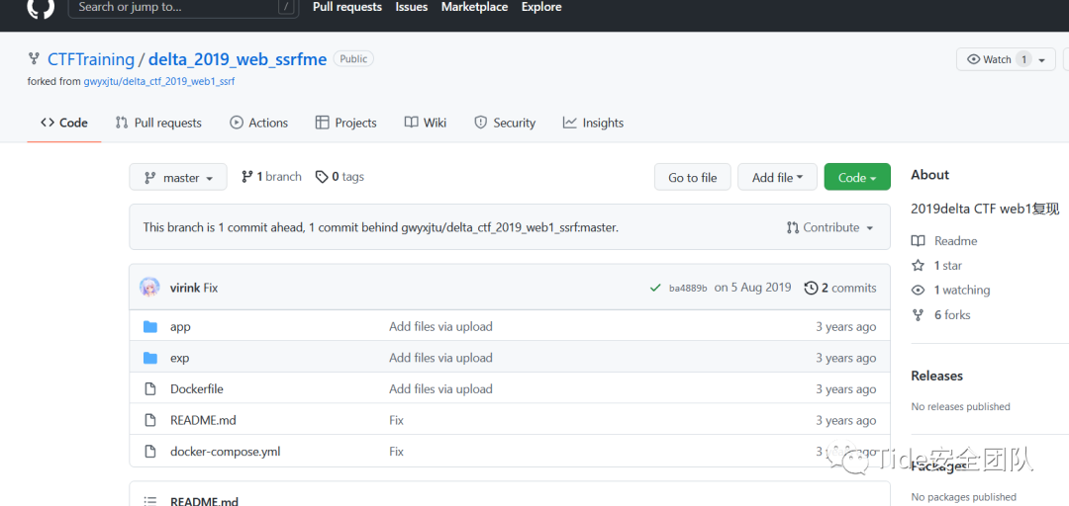1069x506 pixels.
Task: Open the app folder
Action: pyautogui.click(x=180, y=327)
